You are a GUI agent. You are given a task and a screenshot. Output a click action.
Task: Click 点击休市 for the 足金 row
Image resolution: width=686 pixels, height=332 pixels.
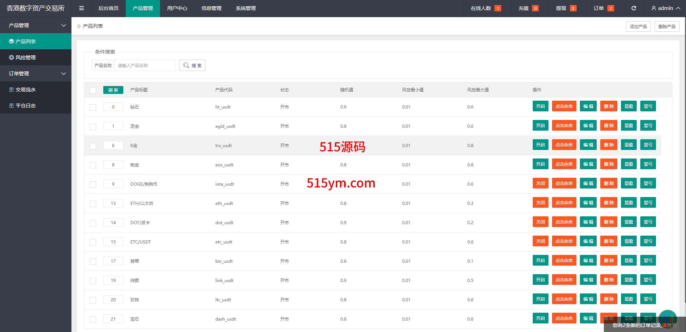point(564,126)
